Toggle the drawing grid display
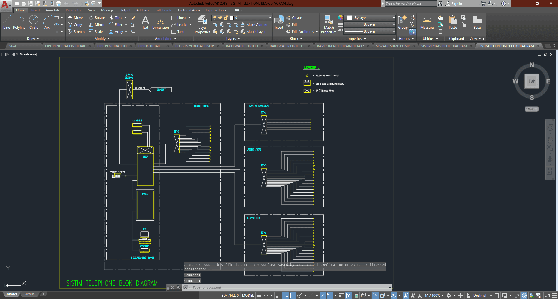The width and height of the screenshot is (558, 299). click(259, 296)
